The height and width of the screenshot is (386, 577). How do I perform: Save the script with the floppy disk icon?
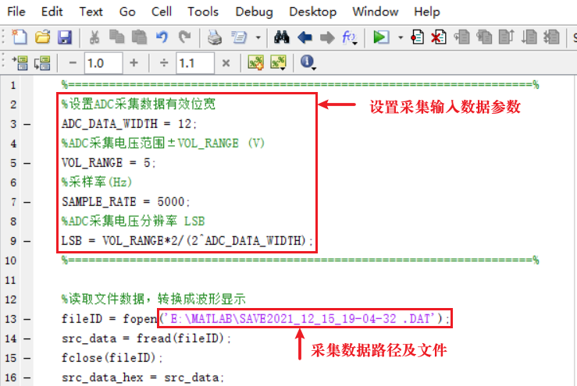coord(65,37)
